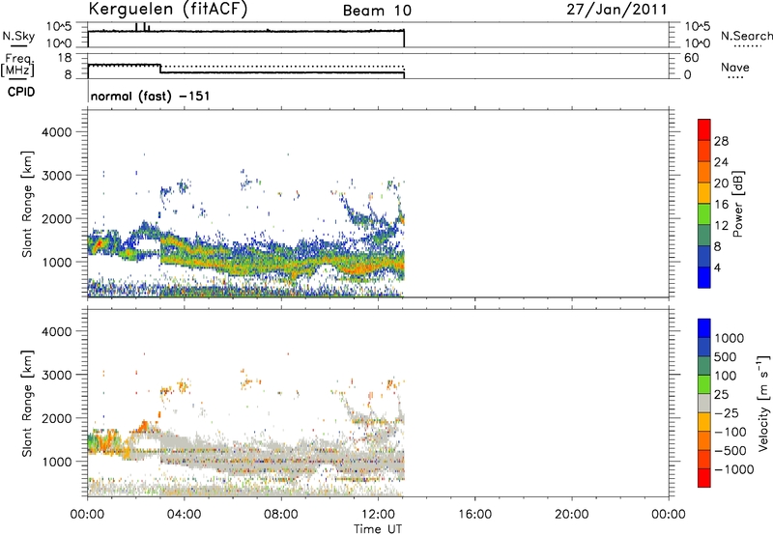The width and height of the screenshot is (773, 535).
Task: Click the 'Slant Range [km]' label of power panel
Action: pos(27,204)
